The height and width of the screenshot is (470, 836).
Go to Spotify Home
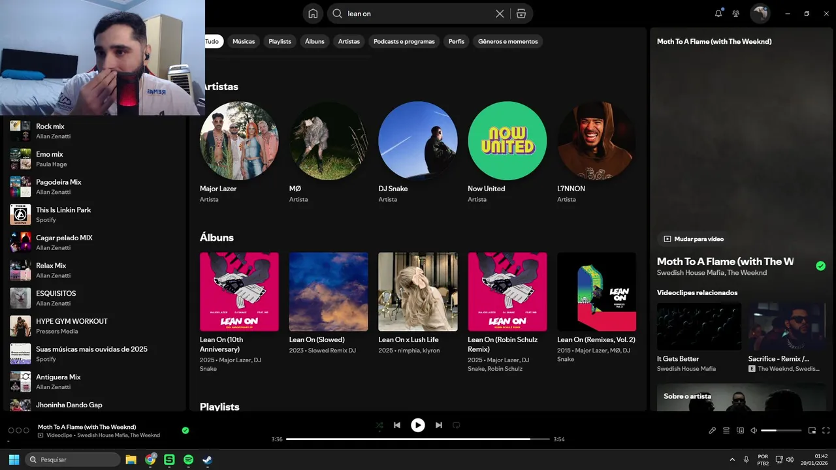coord(313,14)
